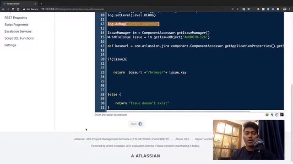Viewport: 293px width, 164px height.
Task: Close the Script Console tab
Action: (x=35, y=4)
